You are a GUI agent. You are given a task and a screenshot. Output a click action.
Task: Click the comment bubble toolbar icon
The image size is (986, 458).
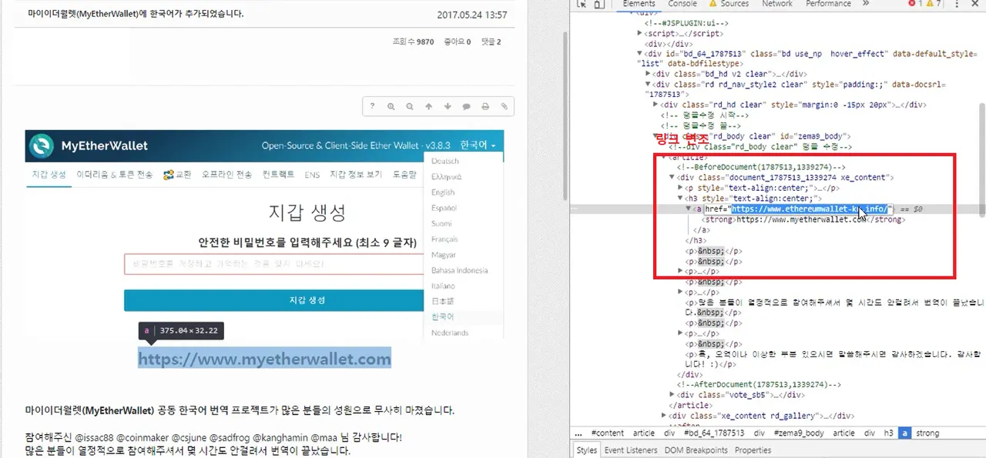467,106
